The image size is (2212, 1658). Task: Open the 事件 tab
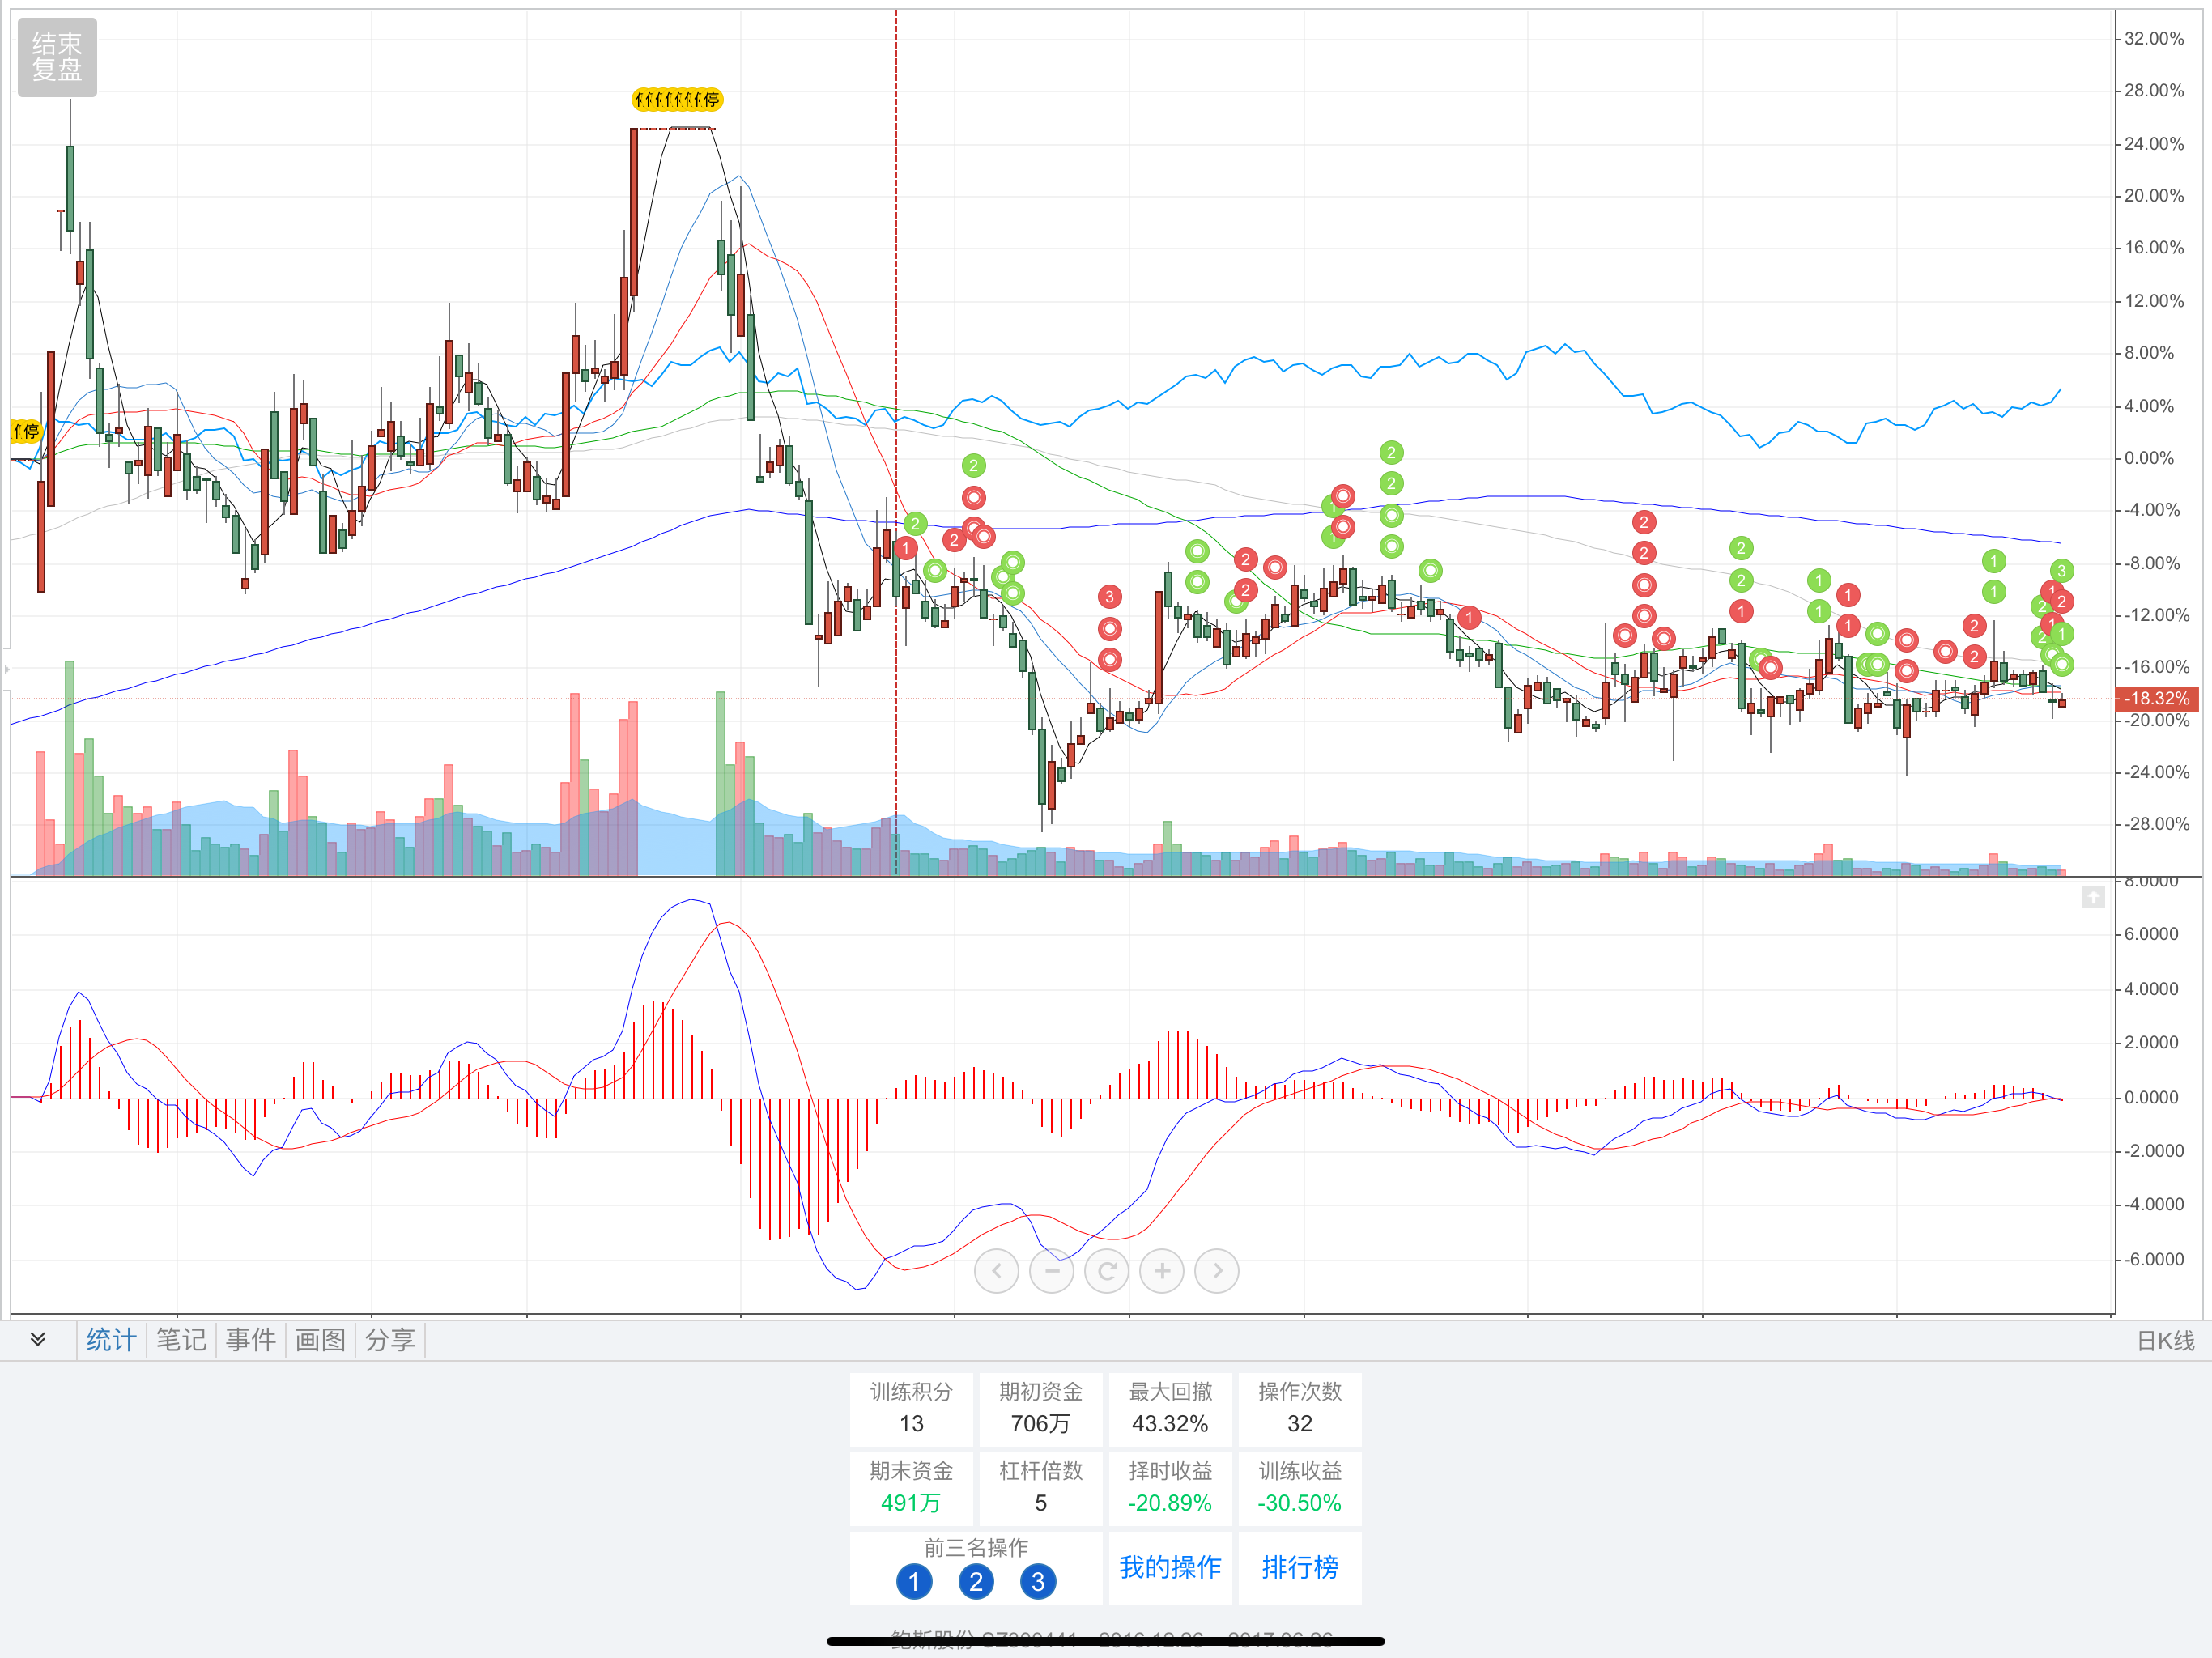pos(250,1340)
